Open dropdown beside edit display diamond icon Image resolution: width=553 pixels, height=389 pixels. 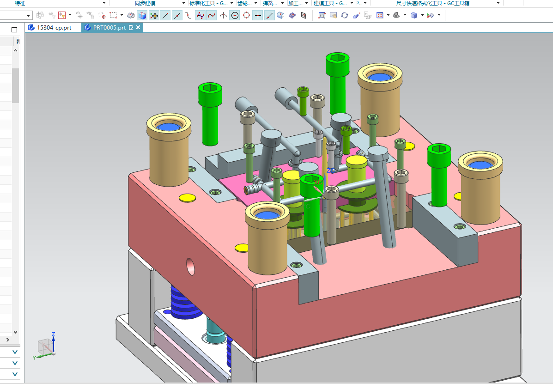coord(439,15)
